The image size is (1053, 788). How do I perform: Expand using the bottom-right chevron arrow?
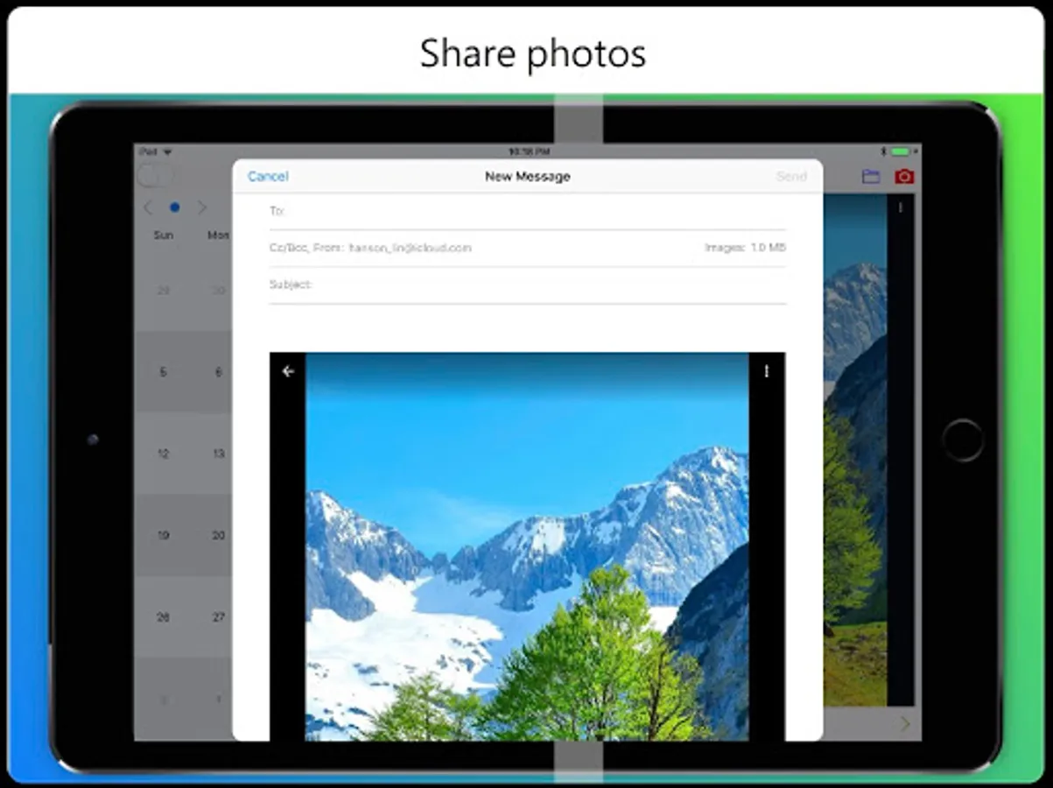(905, 724)
